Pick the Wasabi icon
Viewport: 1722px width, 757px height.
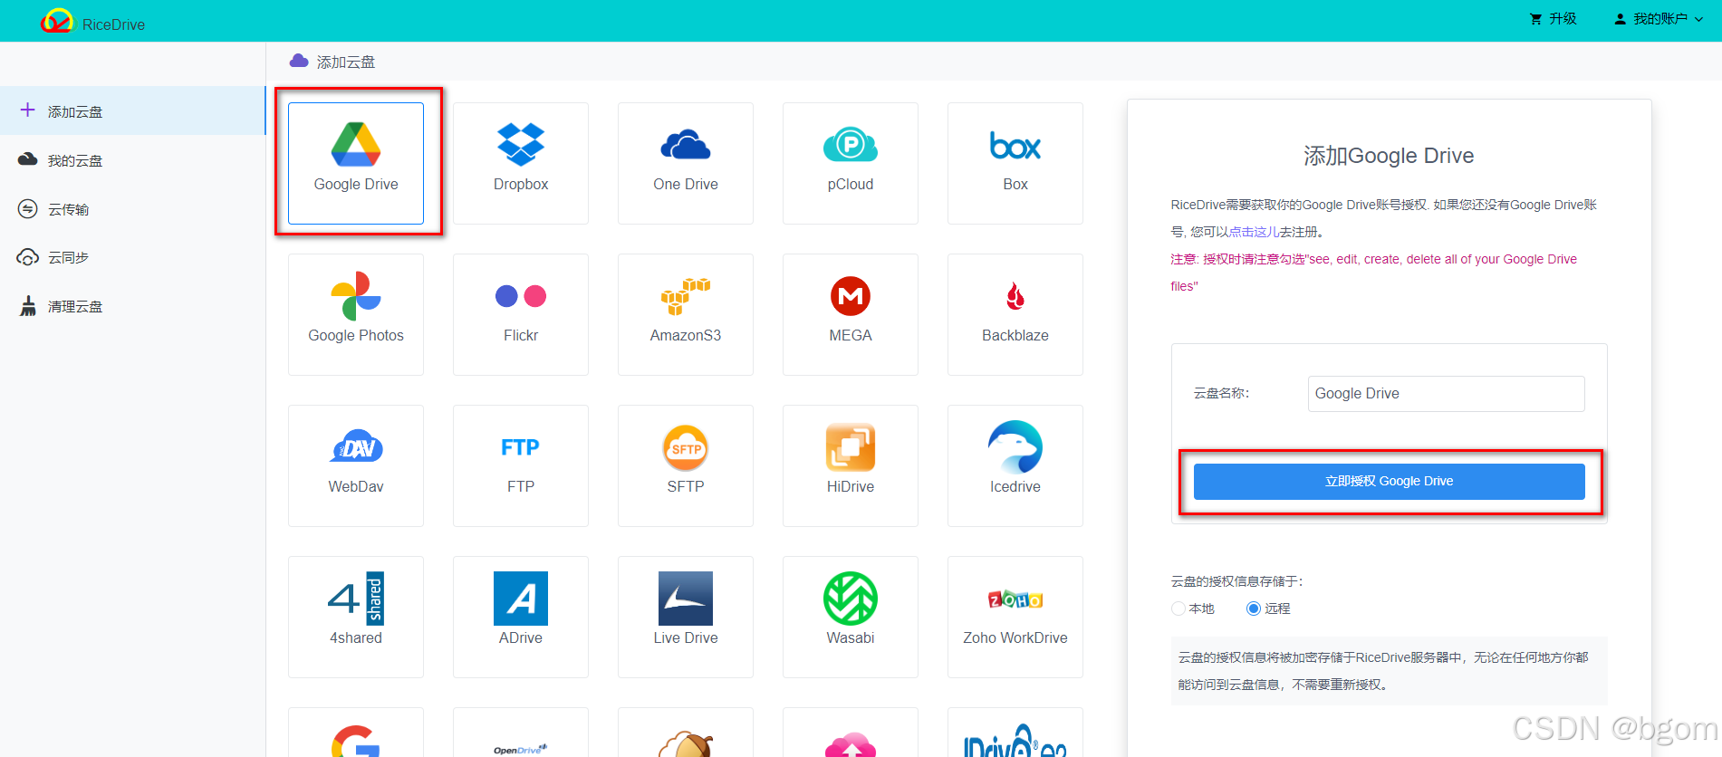(851, 599)
